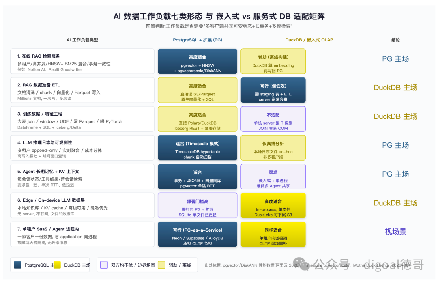Select the '直接读 S3/Parquet' 高度适合 cell

coord(198,90)
